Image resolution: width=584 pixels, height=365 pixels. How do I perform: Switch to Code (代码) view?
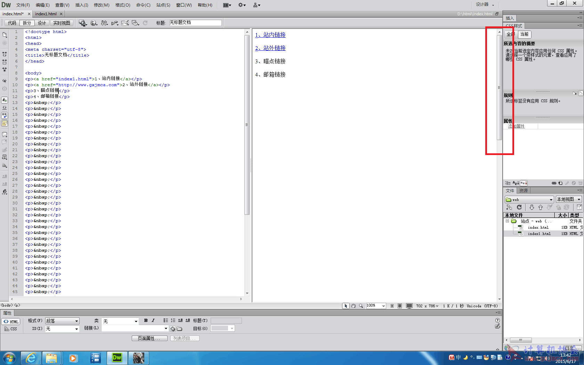(12, 23)
